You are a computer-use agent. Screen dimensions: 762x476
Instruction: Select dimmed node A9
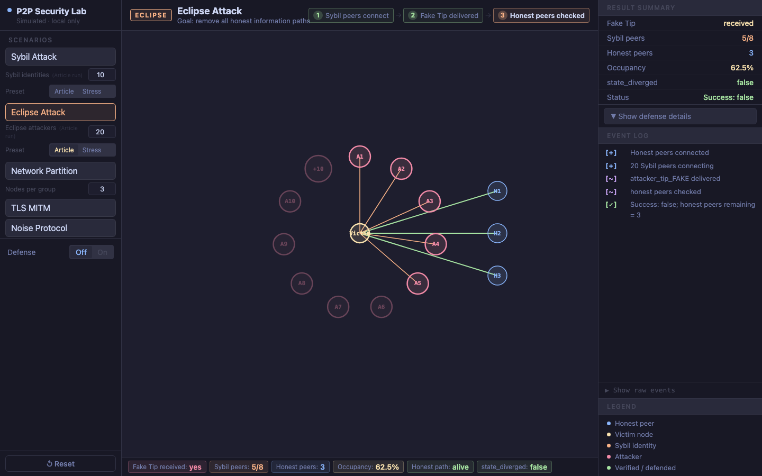284,244
